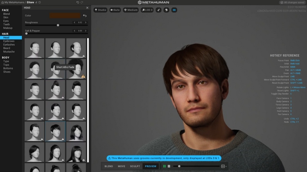Click the All changes saved status indicator
Viewport: 307px width, 172px height.
[292, 2]
